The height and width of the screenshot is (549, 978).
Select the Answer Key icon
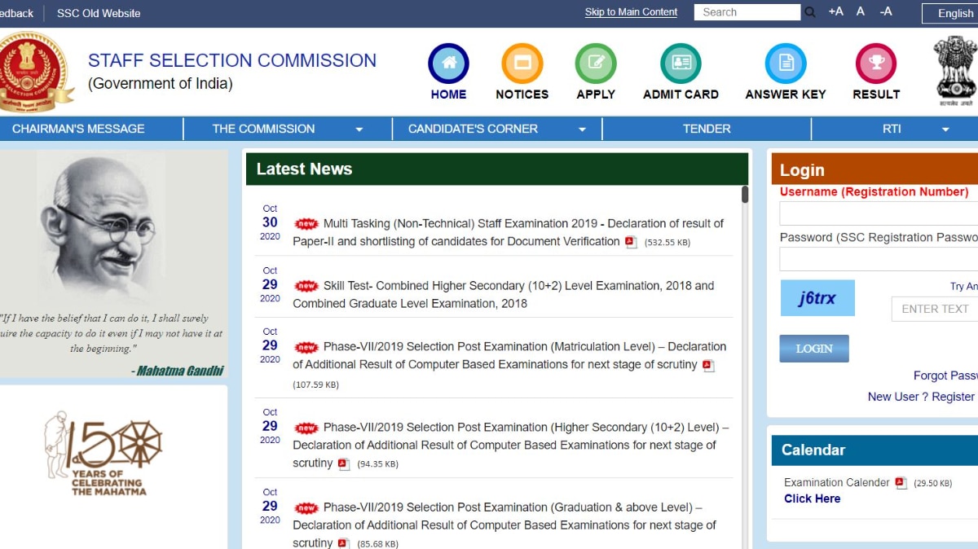[784, 61]
